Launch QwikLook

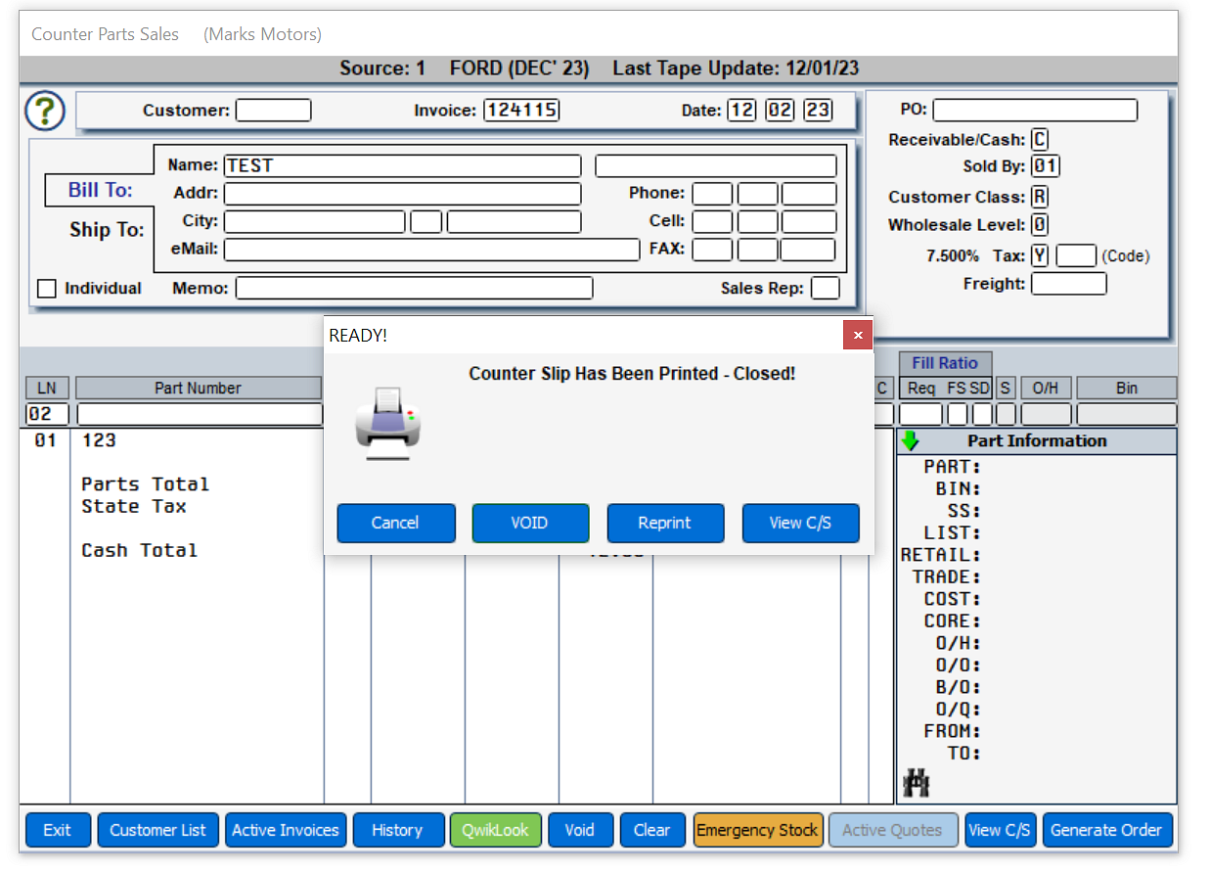(496, 829)
